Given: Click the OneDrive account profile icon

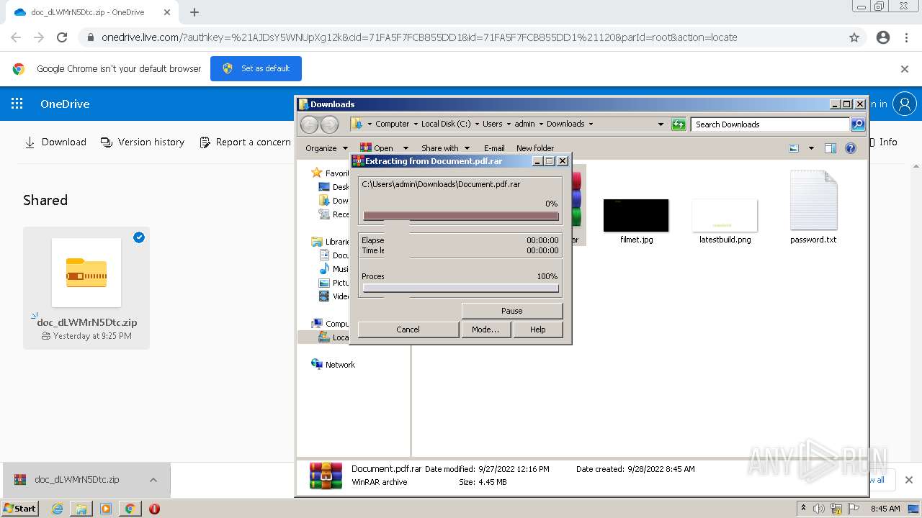Looking at the screenshot, I should (x=904, y=104).
